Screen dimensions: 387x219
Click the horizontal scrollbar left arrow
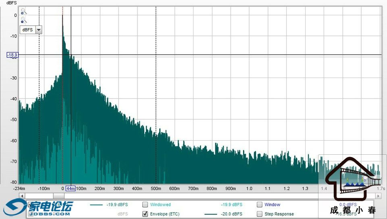22,196
